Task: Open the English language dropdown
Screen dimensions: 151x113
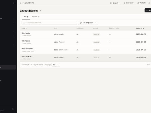Action: (115, 3)
